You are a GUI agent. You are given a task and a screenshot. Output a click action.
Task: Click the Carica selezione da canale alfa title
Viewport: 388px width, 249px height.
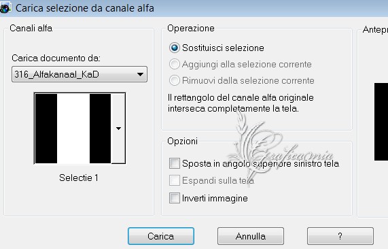(85, 8)
